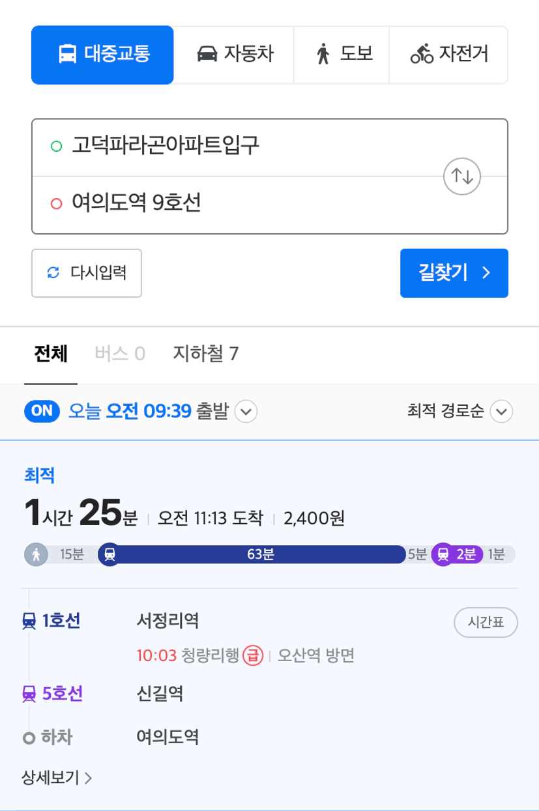Screen dimensions: 539x811
Task: Open the 시간표 timetable button
Action: click(x=486, y=622)
